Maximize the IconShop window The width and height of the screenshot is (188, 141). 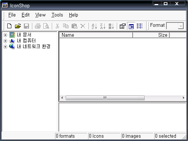pyautogui.click(x=166, y=4)
